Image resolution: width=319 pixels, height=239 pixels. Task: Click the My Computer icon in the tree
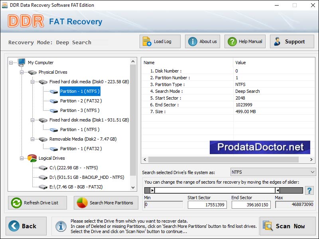click(22, 63)
